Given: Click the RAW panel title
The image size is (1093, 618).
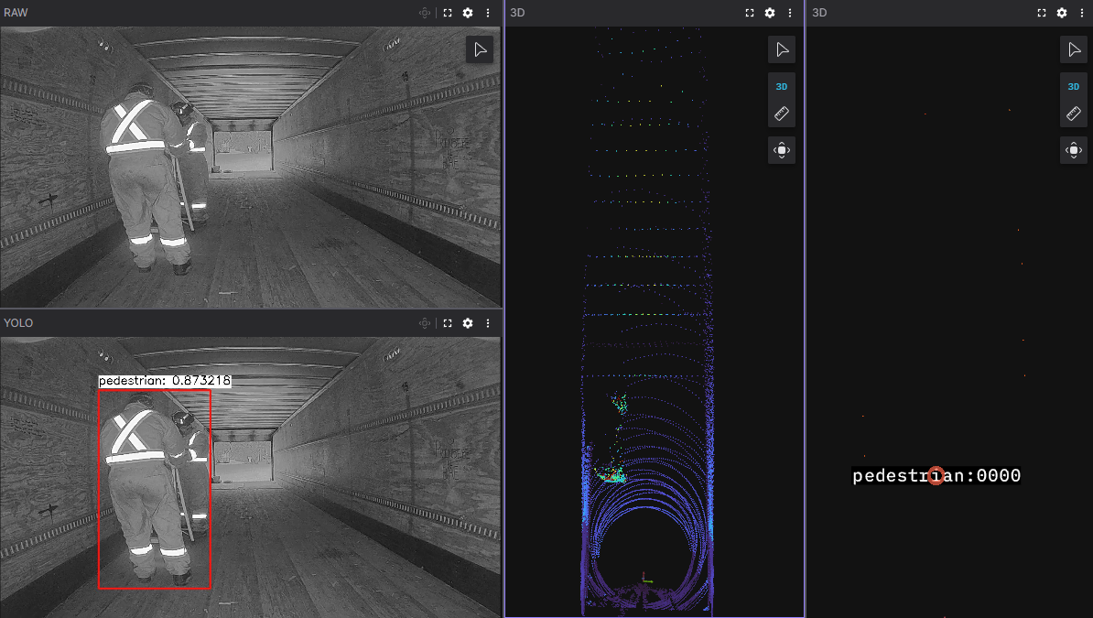Looking at the screenshot, I should pos(16,13).
